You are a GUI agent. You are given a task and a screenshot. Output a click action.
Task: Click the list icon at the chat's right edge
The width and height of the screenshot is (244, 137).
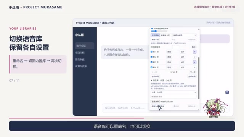(227, 92)
